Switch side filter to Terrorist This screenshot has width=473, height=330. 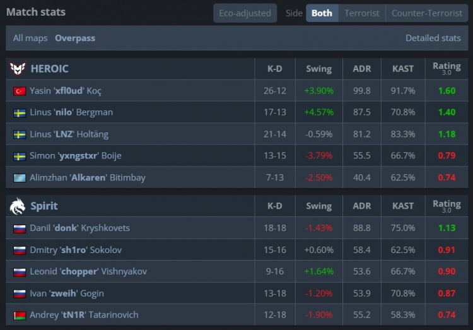pyautogui.click(x=361, y=13)
